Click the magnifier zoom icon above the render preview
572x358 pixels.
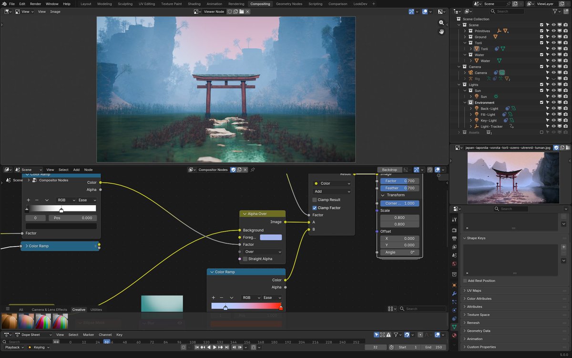tap(441, 22)
